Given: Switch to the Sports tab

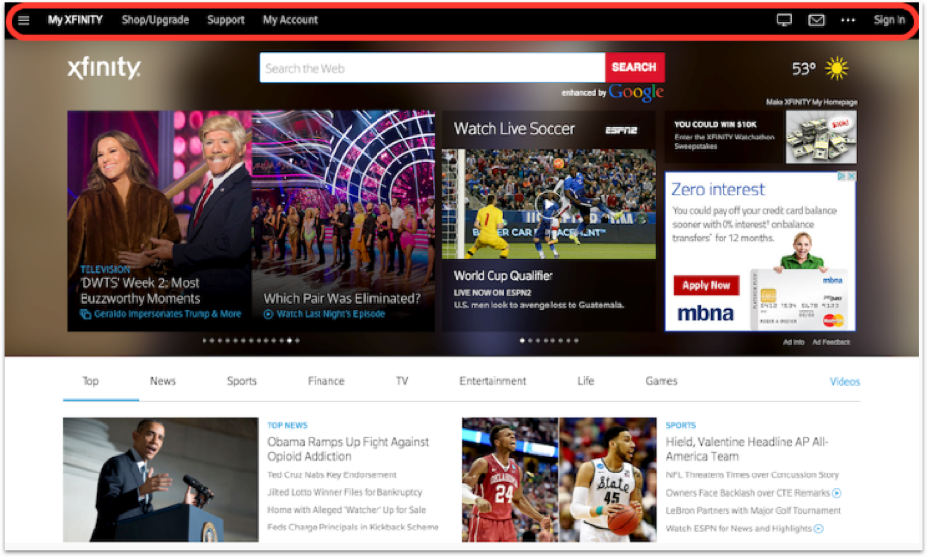Looking at the screenshot, I should (x=241, y=381).
